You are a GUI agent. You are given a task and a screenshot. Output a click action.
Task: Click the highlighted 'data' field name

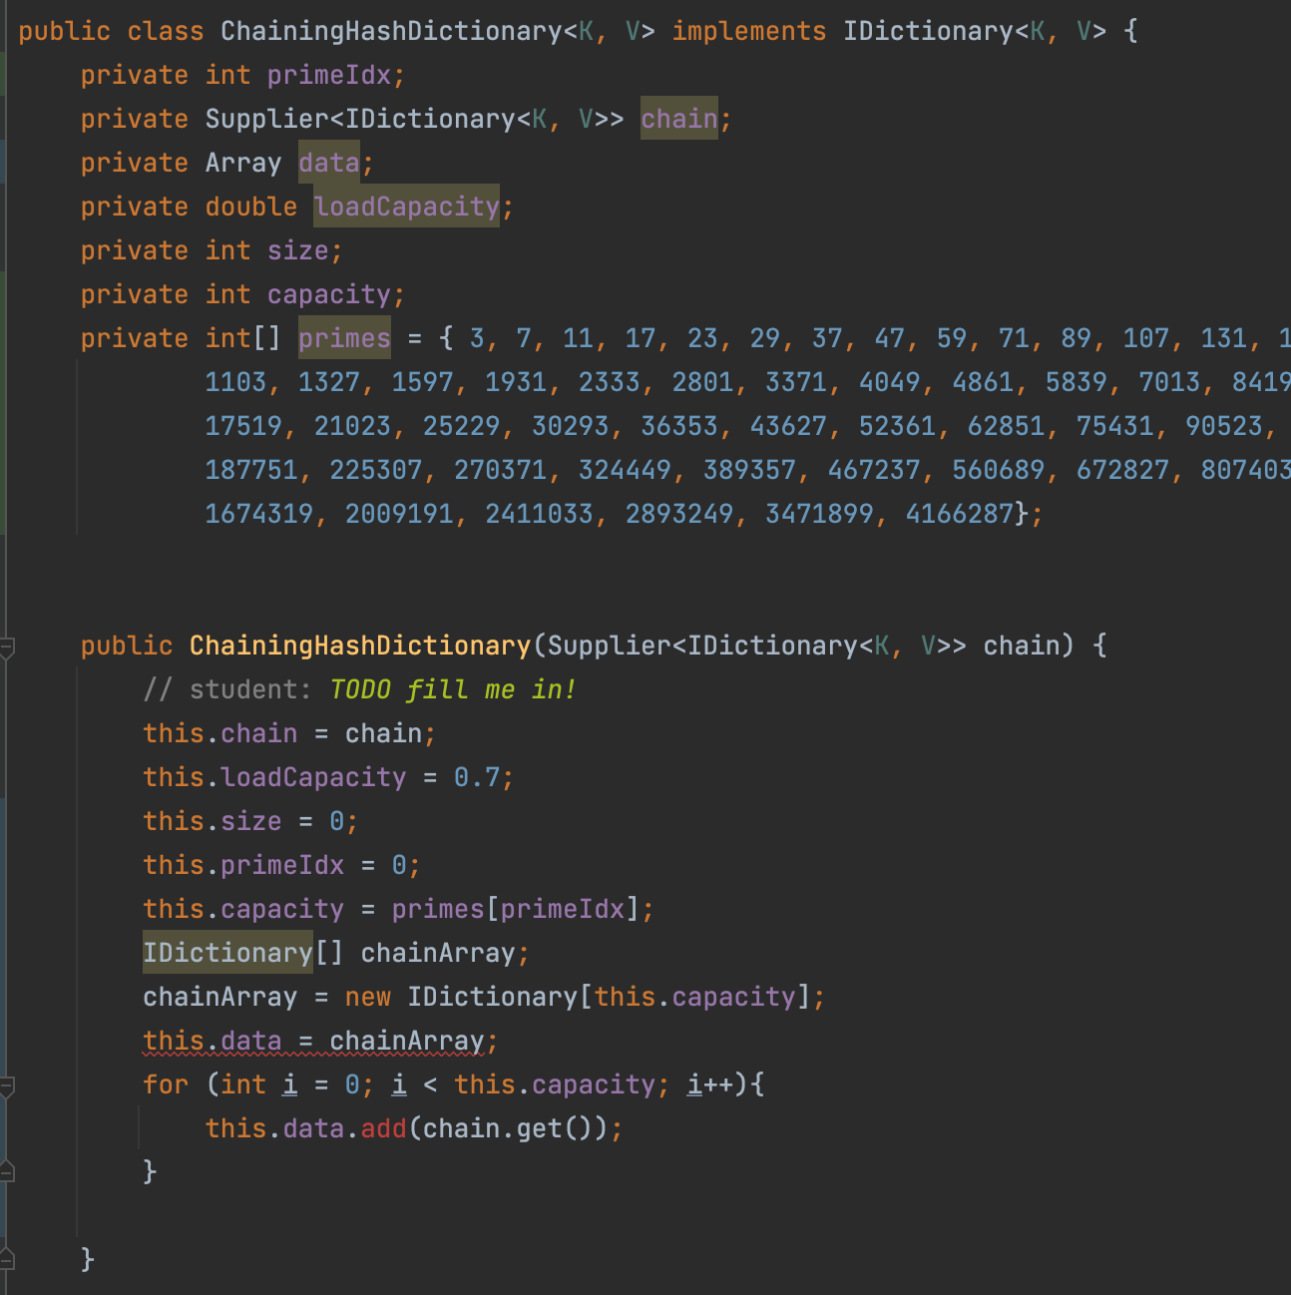tap(328, 163)
